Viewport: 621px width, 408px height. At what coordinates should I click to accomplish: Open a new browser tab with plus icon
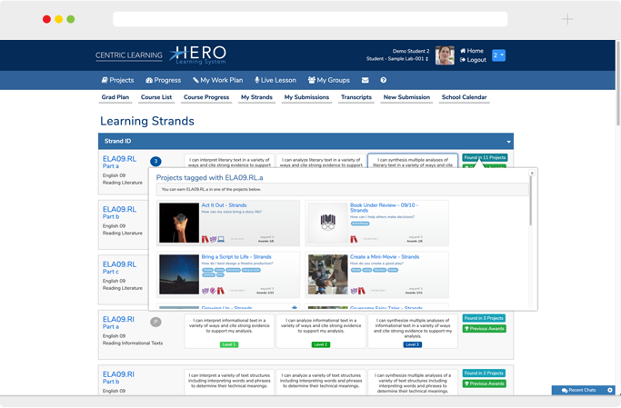point(567,19)
